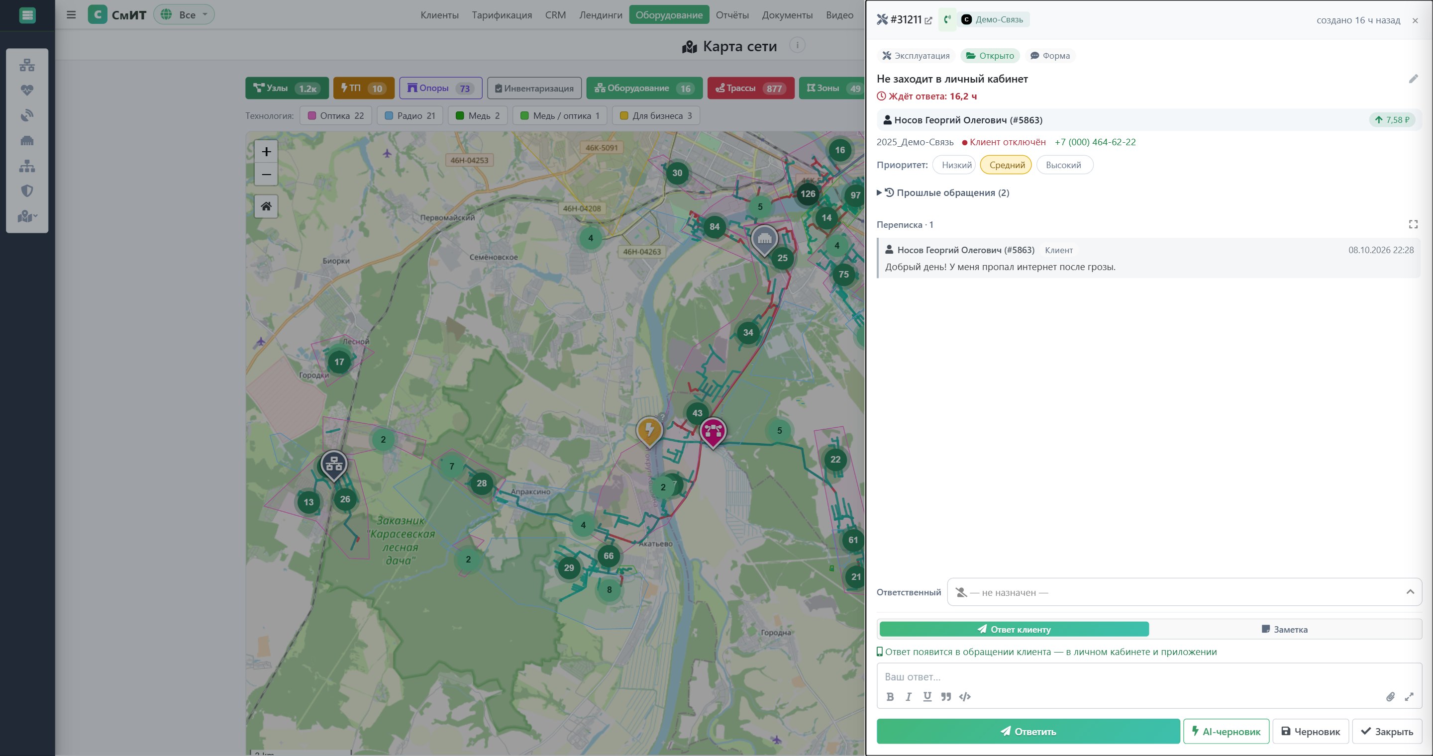
Task: Open the Ответственный assignee dropdown
Action: tap(1184, 592)
